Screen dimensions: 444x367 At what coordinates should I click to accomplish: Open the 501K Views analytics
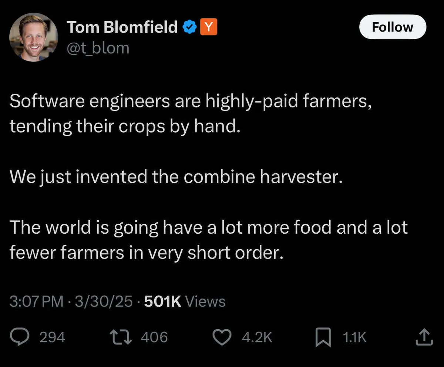click(x=185, y=301)
